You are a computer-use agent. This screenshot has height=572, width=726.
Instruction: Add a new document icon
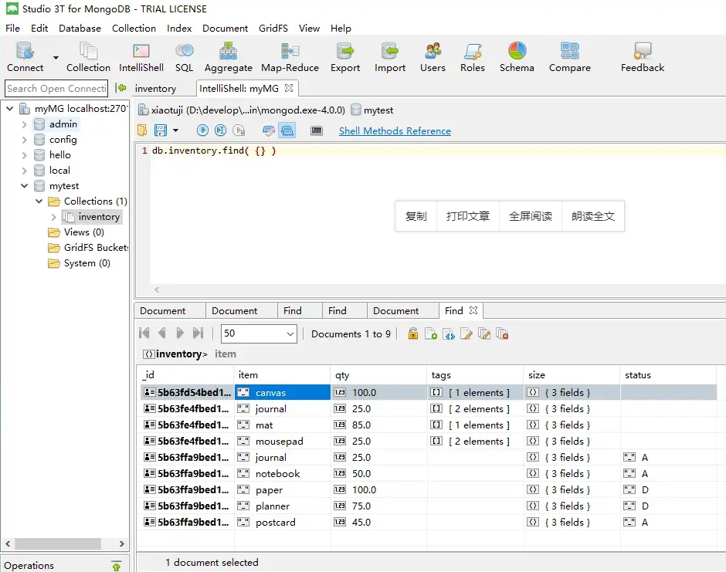431,333
